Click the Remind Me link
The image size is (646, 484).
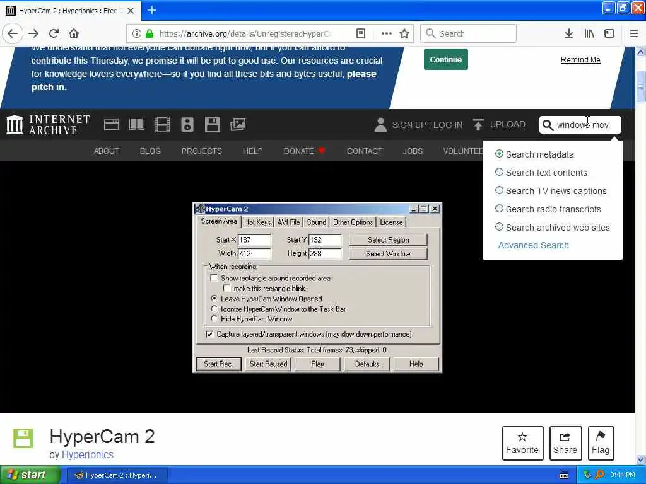[x=580, y=60]
